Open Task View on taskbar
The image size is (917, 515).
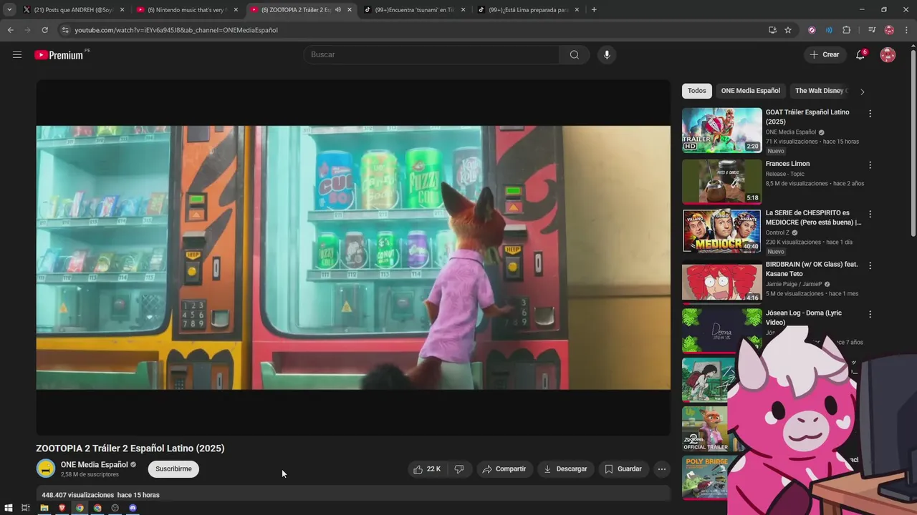26,508
